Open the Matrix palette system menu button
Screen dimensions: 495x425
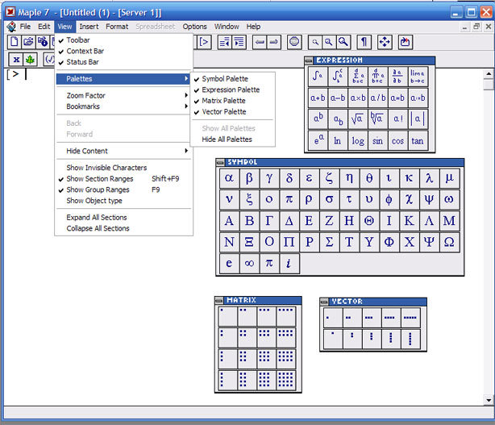219,300
